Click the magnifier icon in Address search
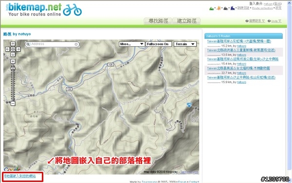Screen dimensions: 292x183 point(28,44)
